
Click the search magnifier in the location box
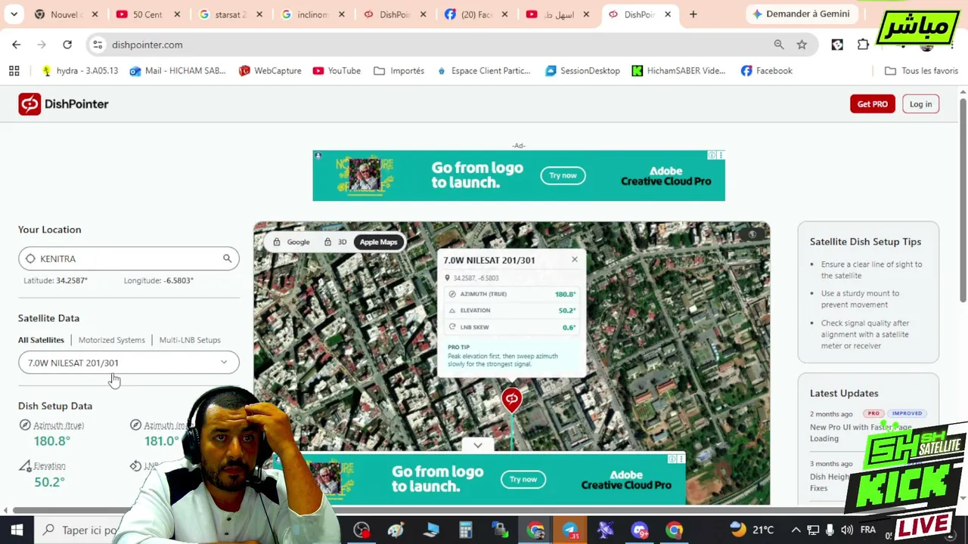[x=227, y=258]
